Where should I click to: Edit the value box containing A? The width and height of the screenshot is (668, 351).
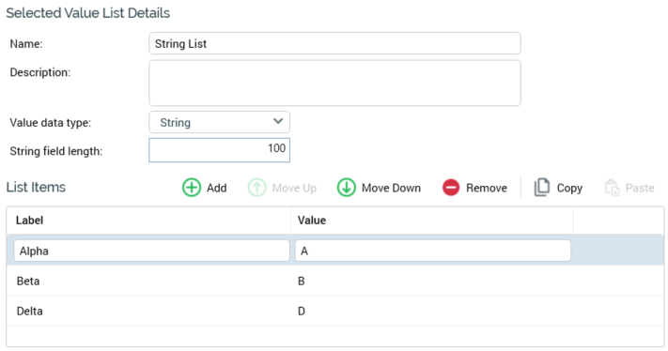(x=433, y=251)
